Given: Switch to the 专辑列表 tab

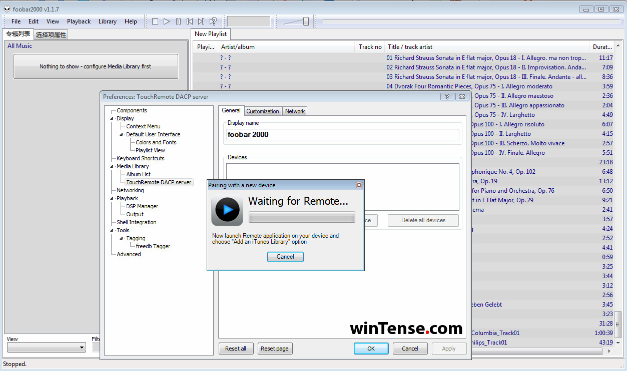Looking at the screenshot, I should pyautogui.click(x=18, y=34).
